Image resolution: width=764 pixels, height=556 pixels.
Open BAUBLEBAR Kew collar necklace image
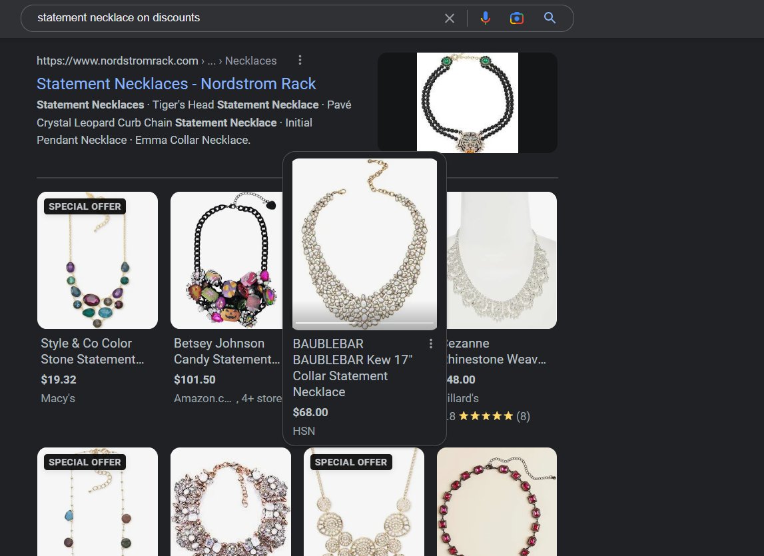364,244
